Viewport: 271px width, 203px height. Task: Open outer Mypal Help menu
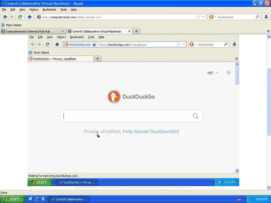tap(74, 10)
